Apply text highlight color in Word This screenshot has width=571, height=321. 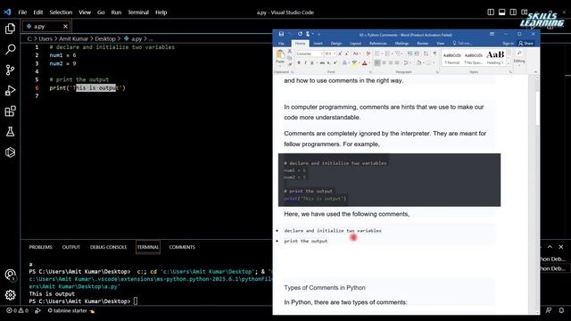coord(354,63)
